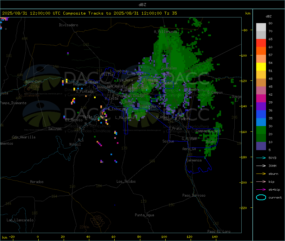Click the Punta_Agua map label

[144, 215]
